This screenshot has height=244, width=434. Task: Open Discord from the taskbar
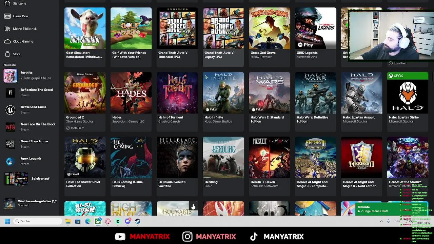tap(128, 221)
